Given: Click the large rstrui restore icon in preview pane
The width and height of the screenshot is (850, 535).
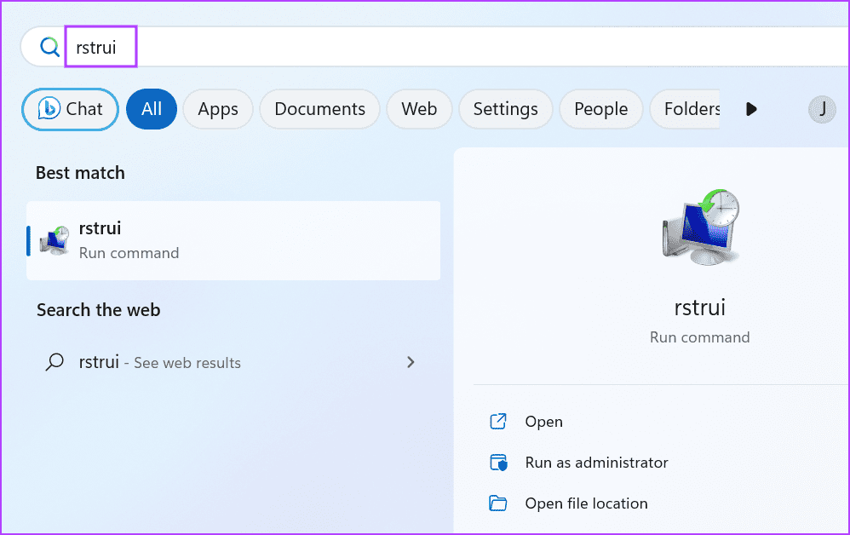Looking at the screenshot, I should (x=698, y=225).
